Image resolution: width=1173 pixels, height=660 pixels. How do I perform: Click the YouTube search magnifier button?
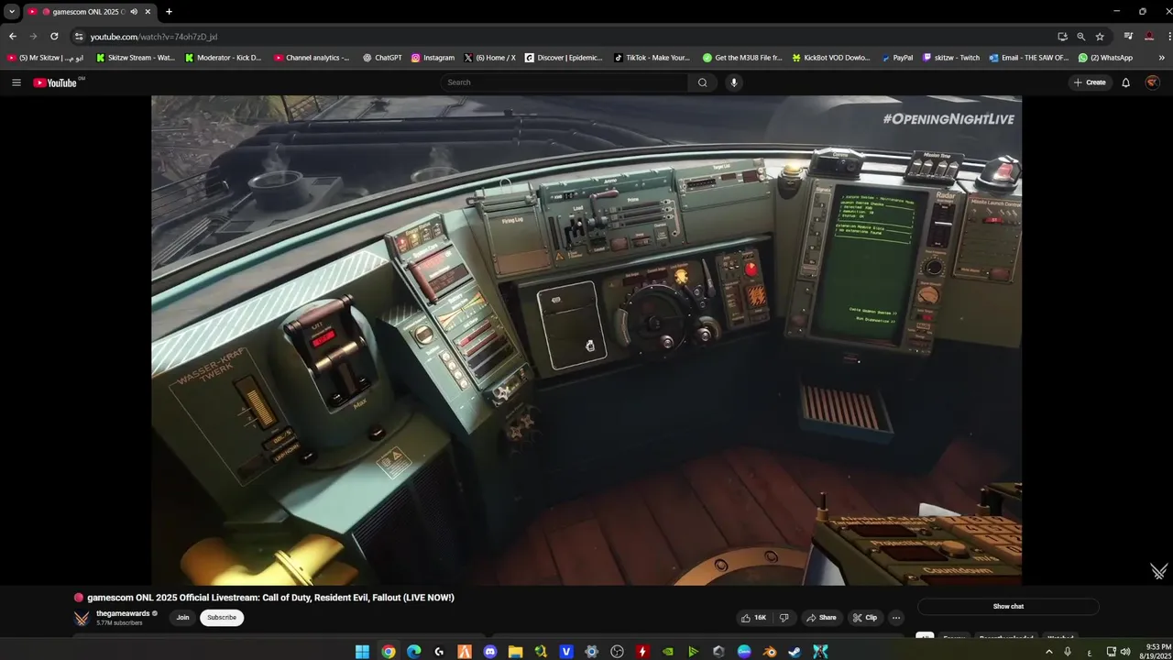(703, 82)
